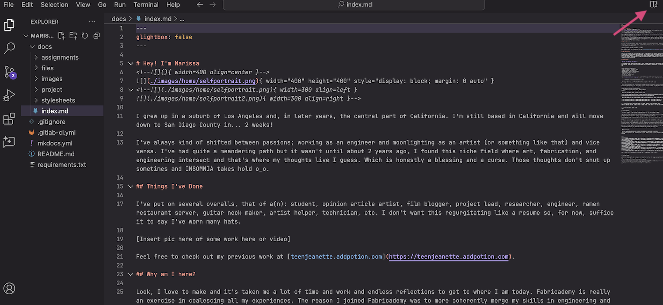Refresh the Explorer file tree

click(x=85, y=36)
